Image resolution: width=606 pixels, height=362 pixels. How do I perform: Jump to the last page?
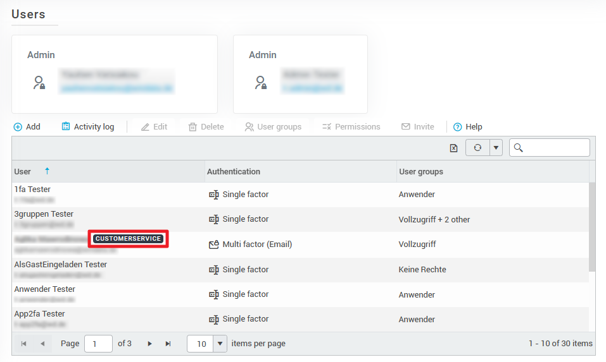pos(168,344)
